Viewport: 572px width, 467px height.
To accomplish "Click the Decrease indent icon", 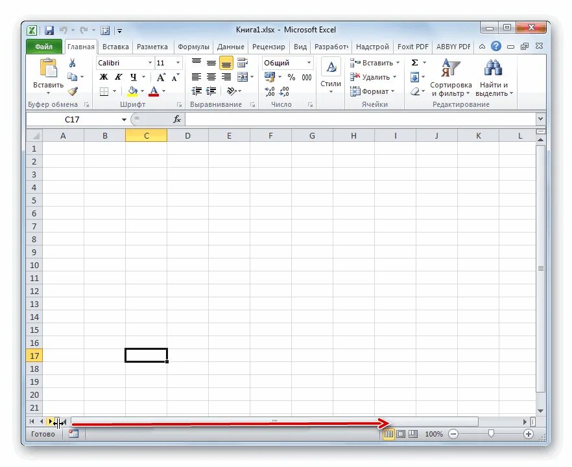I will [197, 91].
